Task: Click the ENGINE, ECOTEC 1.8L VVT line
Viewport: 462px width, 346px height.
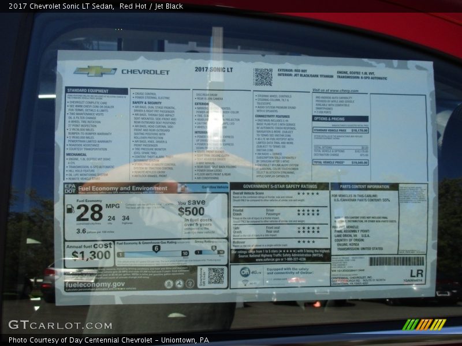Action: [x=356, y=73]
